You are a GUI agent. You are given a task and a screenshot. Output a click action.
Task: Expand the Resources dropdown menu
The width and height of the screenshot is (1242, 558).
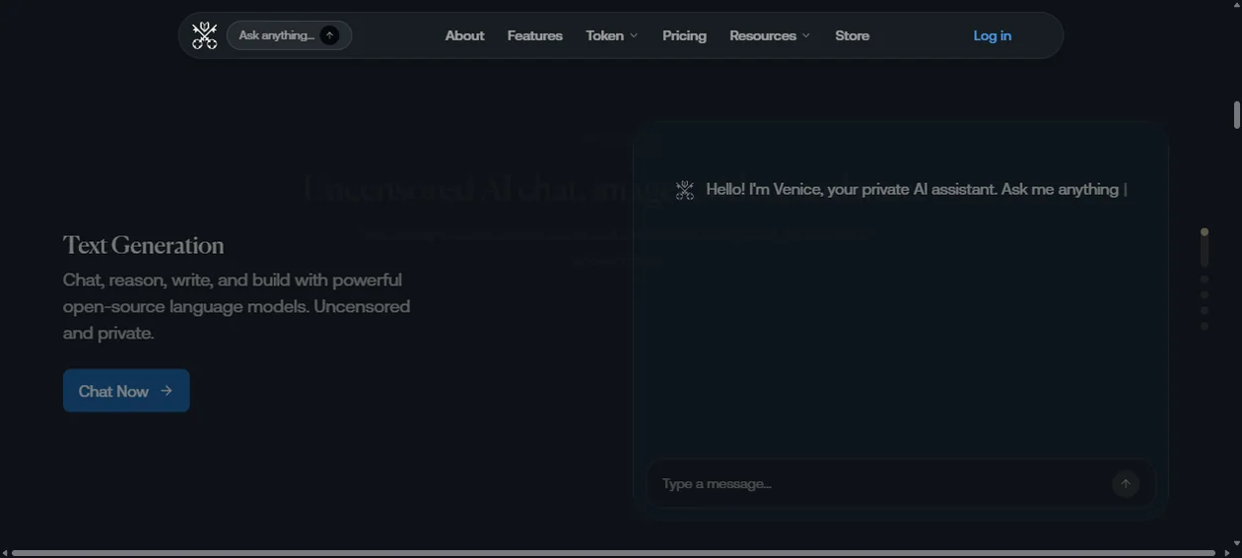(x=770, y=35)
